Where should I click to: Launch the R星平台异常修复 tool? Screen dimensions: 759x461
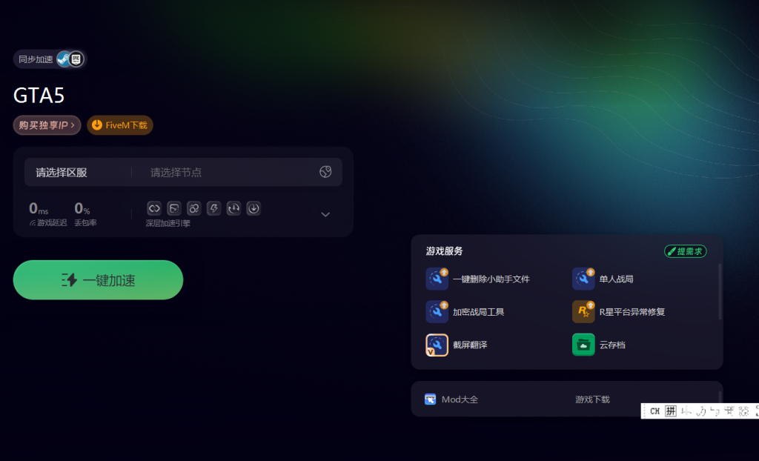tap(619, 312)
